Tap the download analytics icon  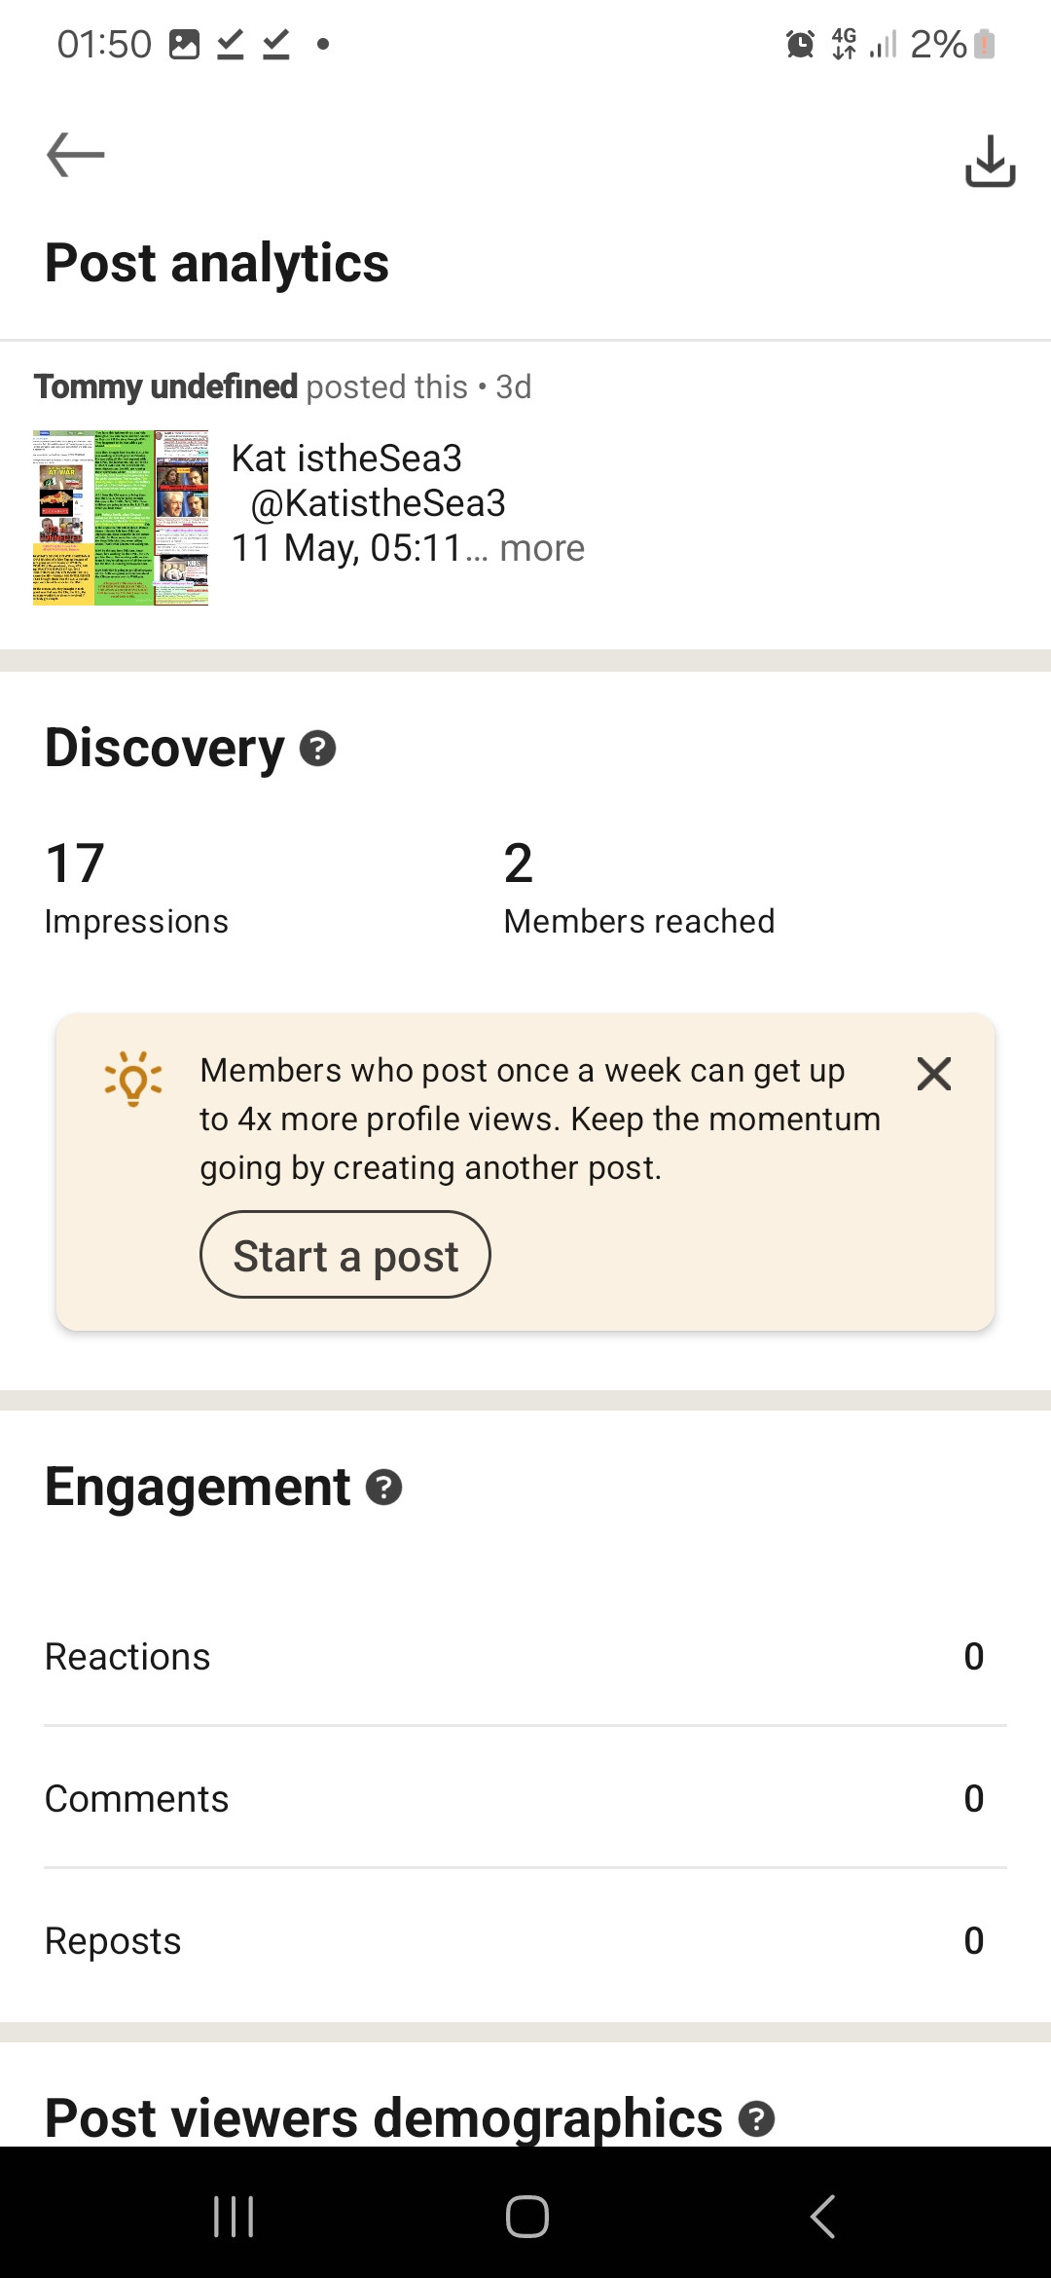coord(990,161)
